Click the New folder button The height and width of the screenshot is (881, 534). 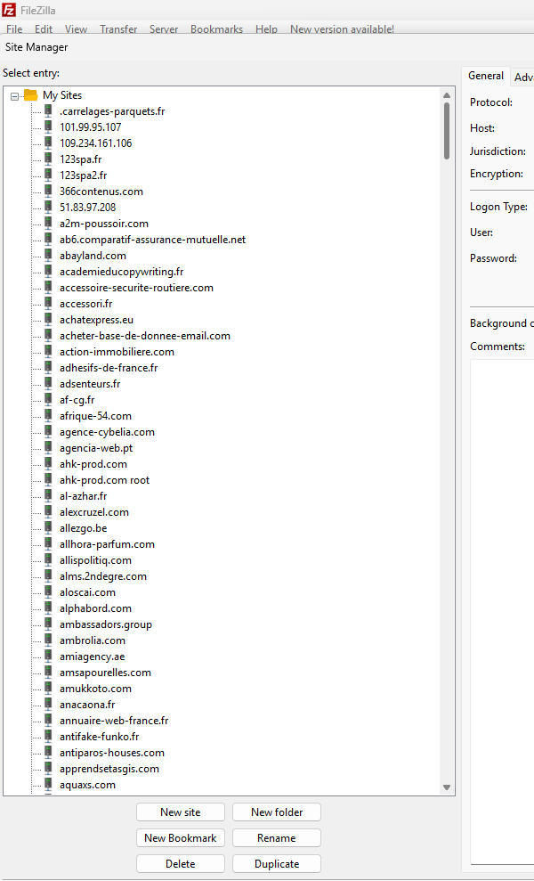(x=277, y=812)
